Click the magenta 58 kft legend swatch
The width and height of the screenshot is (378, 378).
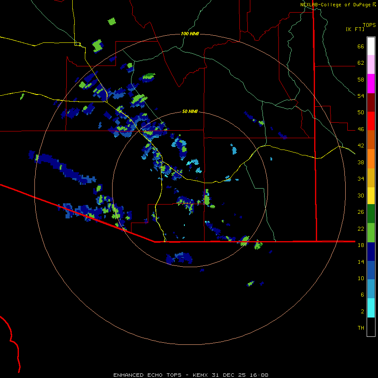point(371,84)
